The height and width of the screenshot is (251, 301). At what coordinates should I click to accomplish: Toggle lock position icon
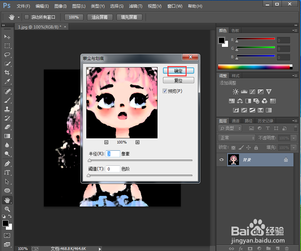pos(248,147)
